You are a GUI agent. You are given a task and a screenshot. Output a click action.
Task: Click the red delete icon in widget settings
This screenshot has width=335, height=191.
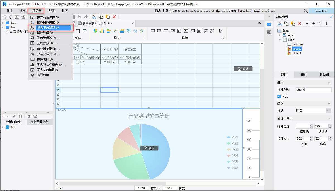coord(299,24)
